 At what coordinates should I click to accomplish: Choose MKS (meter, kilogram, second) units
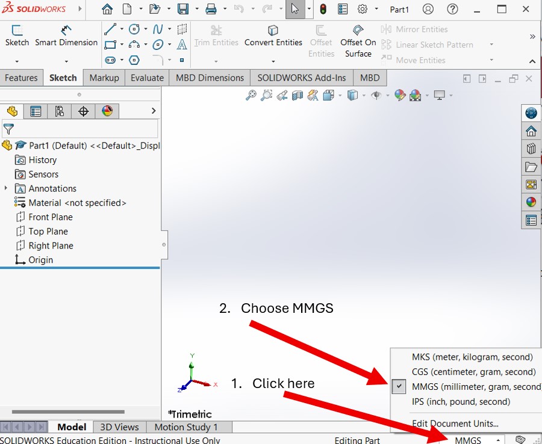tap(472, 357)
